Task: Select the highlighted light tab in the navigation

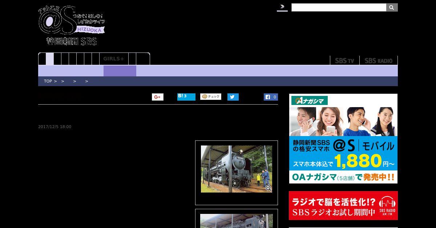Action: pos(50,59)
